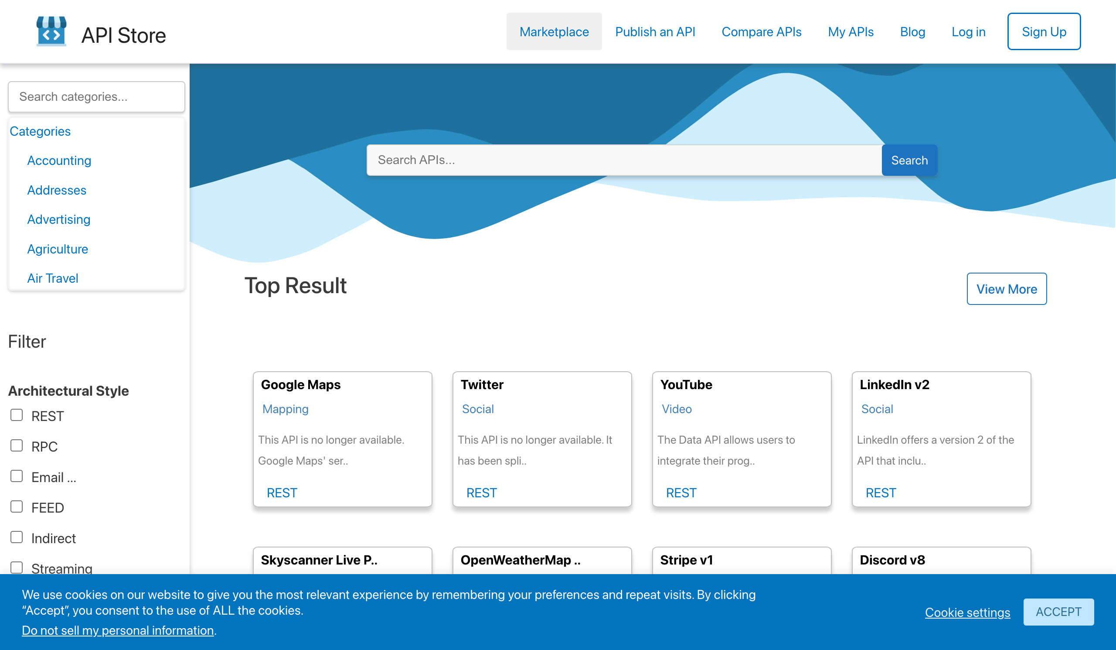Image resolution: width=1116 pixels, height=650 pixels.
Task: Tick the FEED filter checkbox
Action: point(17,506)
